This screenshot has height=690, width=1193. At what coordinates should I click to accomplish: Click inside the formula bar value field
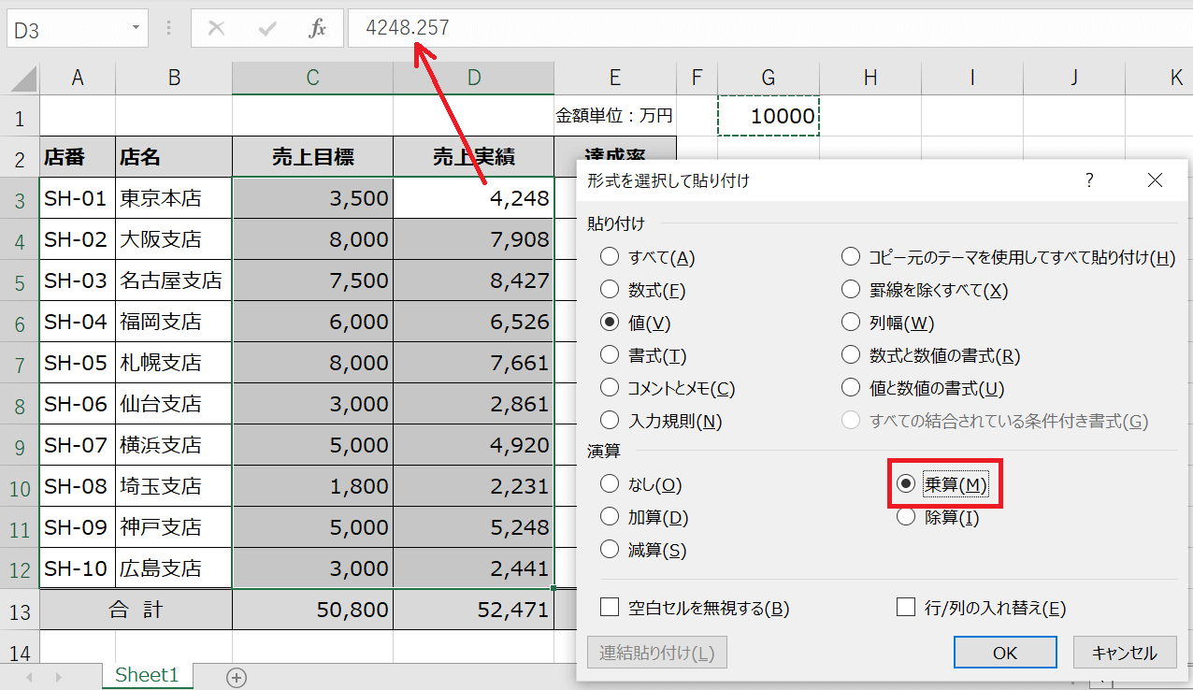tap(748, 28)
